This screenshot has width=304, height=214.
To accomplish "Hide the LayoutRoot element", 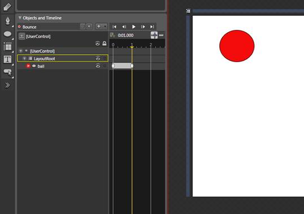I will (98, 58).
